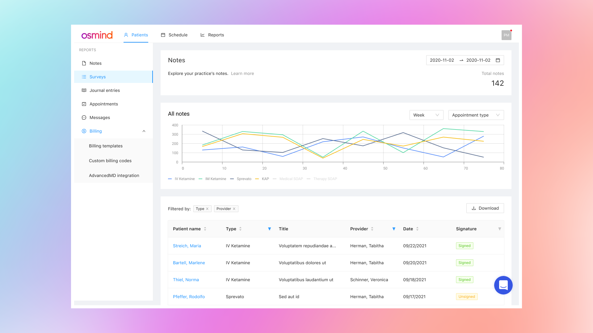The height and width of the screenshot is (333, 593).
Task: Switch to the Schedule tab
Action: coord(174,35)
